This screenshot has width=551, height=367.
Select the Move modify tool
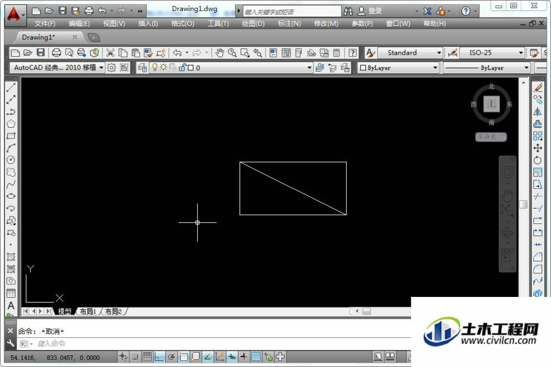tap(538, 148)
